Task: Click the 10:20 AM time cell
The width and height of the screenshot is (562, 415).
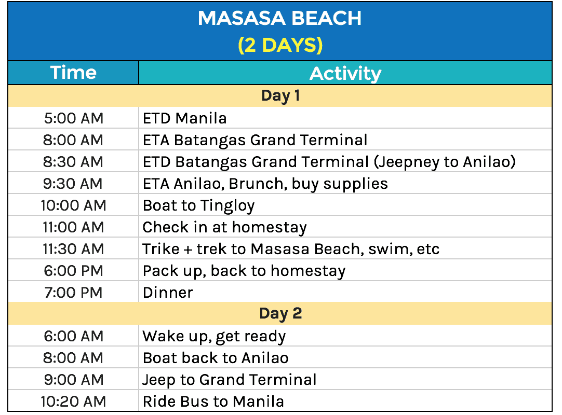Action: [73, 402]
